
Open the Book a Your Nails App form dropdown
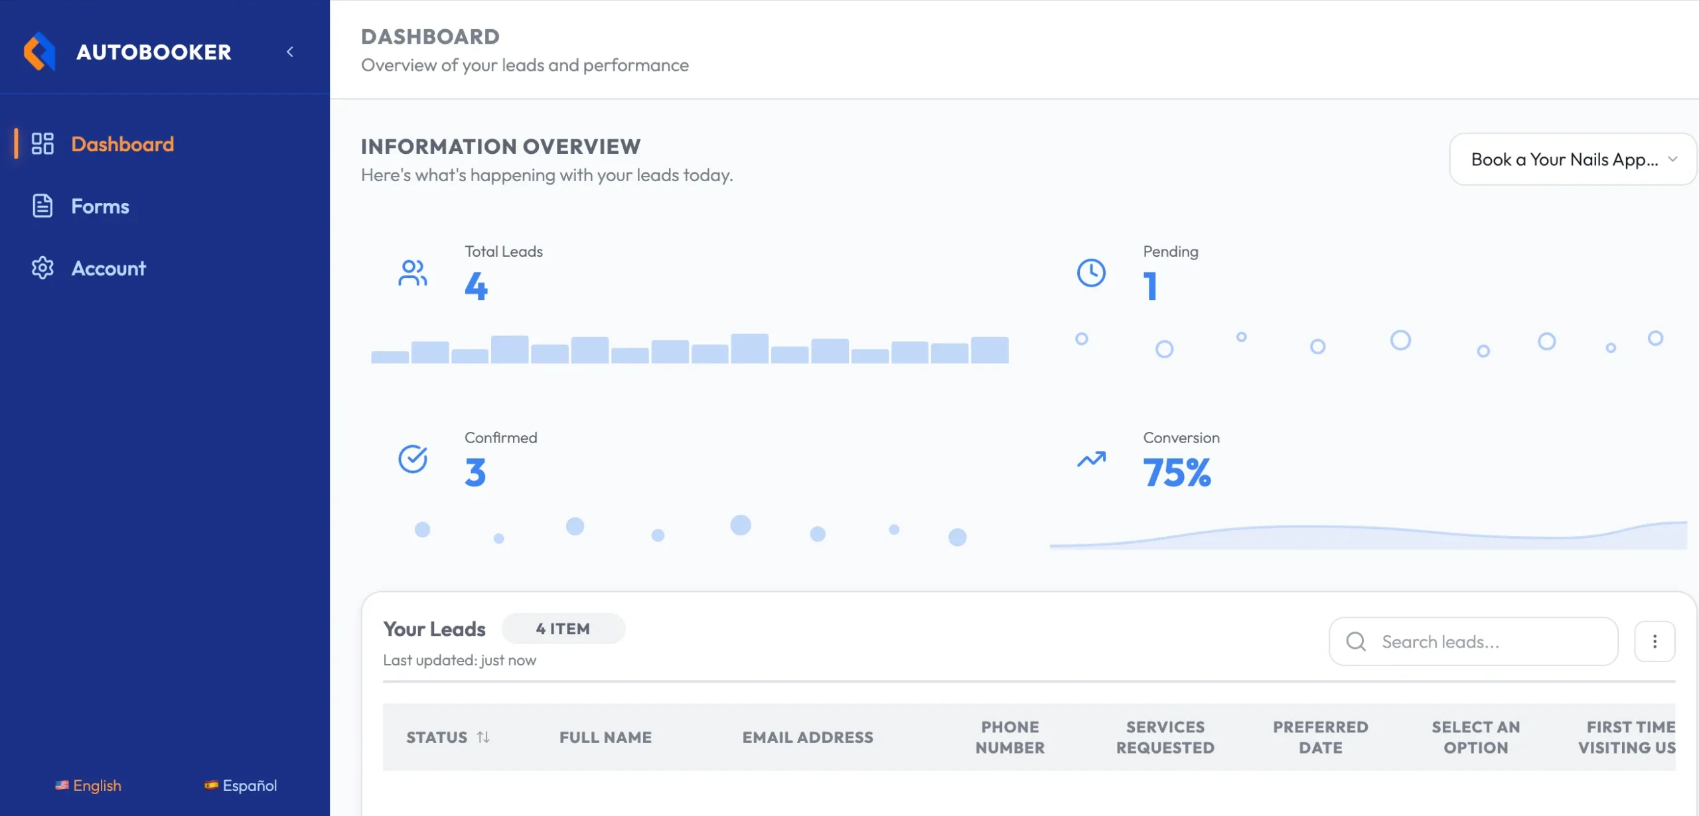(1572, 159)
